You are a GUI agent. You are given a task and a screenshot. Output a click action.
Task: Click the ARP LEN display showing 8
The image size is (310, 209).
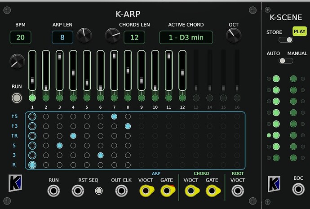tap(62, 37)
